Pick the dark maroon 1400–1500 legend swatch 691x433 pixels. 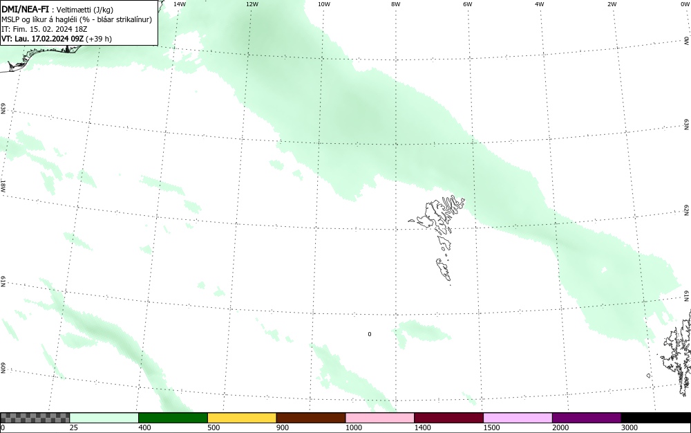tap(448, 418)
